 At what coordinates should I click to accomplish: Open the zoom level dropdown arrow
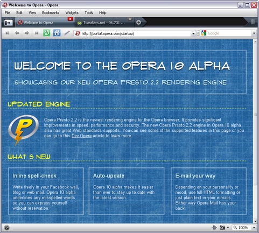[x=254, y=228]
